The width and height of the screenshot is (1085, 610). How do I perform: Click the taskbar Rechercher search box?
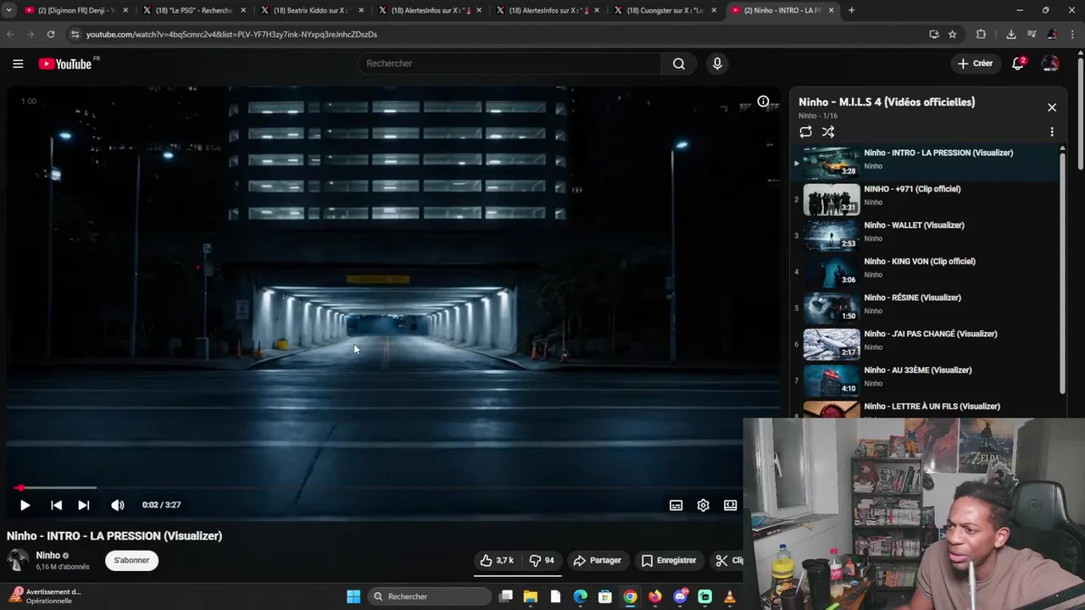431,596
